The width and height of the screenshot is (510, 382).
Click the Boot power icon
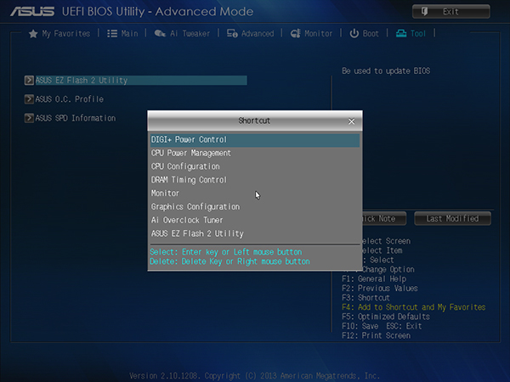click(x=354, y=33)
